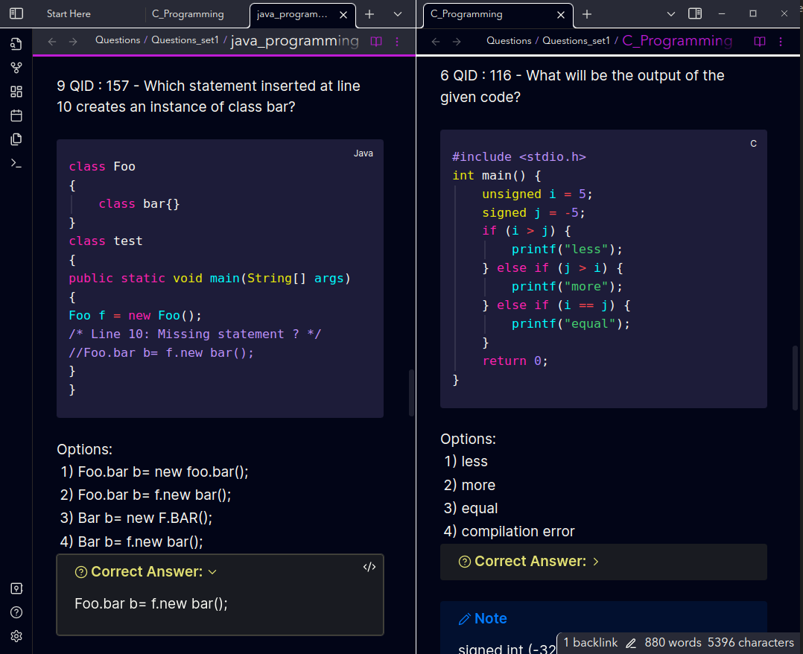Viewport: 803px width, 654px height.
Task: Open graph view from ribbon
Action: click(x=16, y=68)
